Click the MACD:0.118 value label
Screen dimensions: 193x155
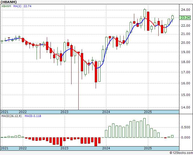[x=33, y=116]
